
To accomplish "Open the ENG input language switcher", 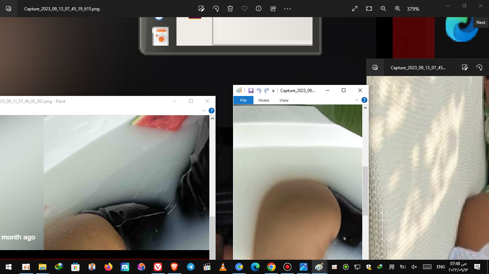I will [441, 267].
